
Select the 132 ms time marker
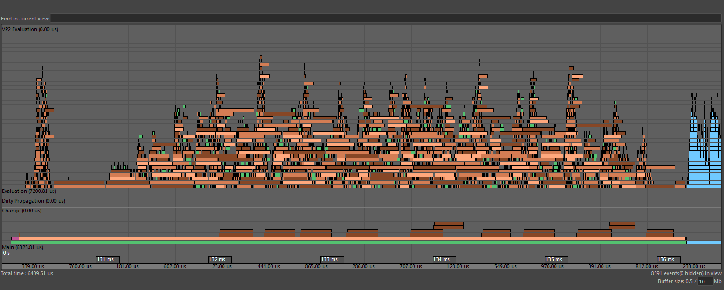[x=220, y=259]
